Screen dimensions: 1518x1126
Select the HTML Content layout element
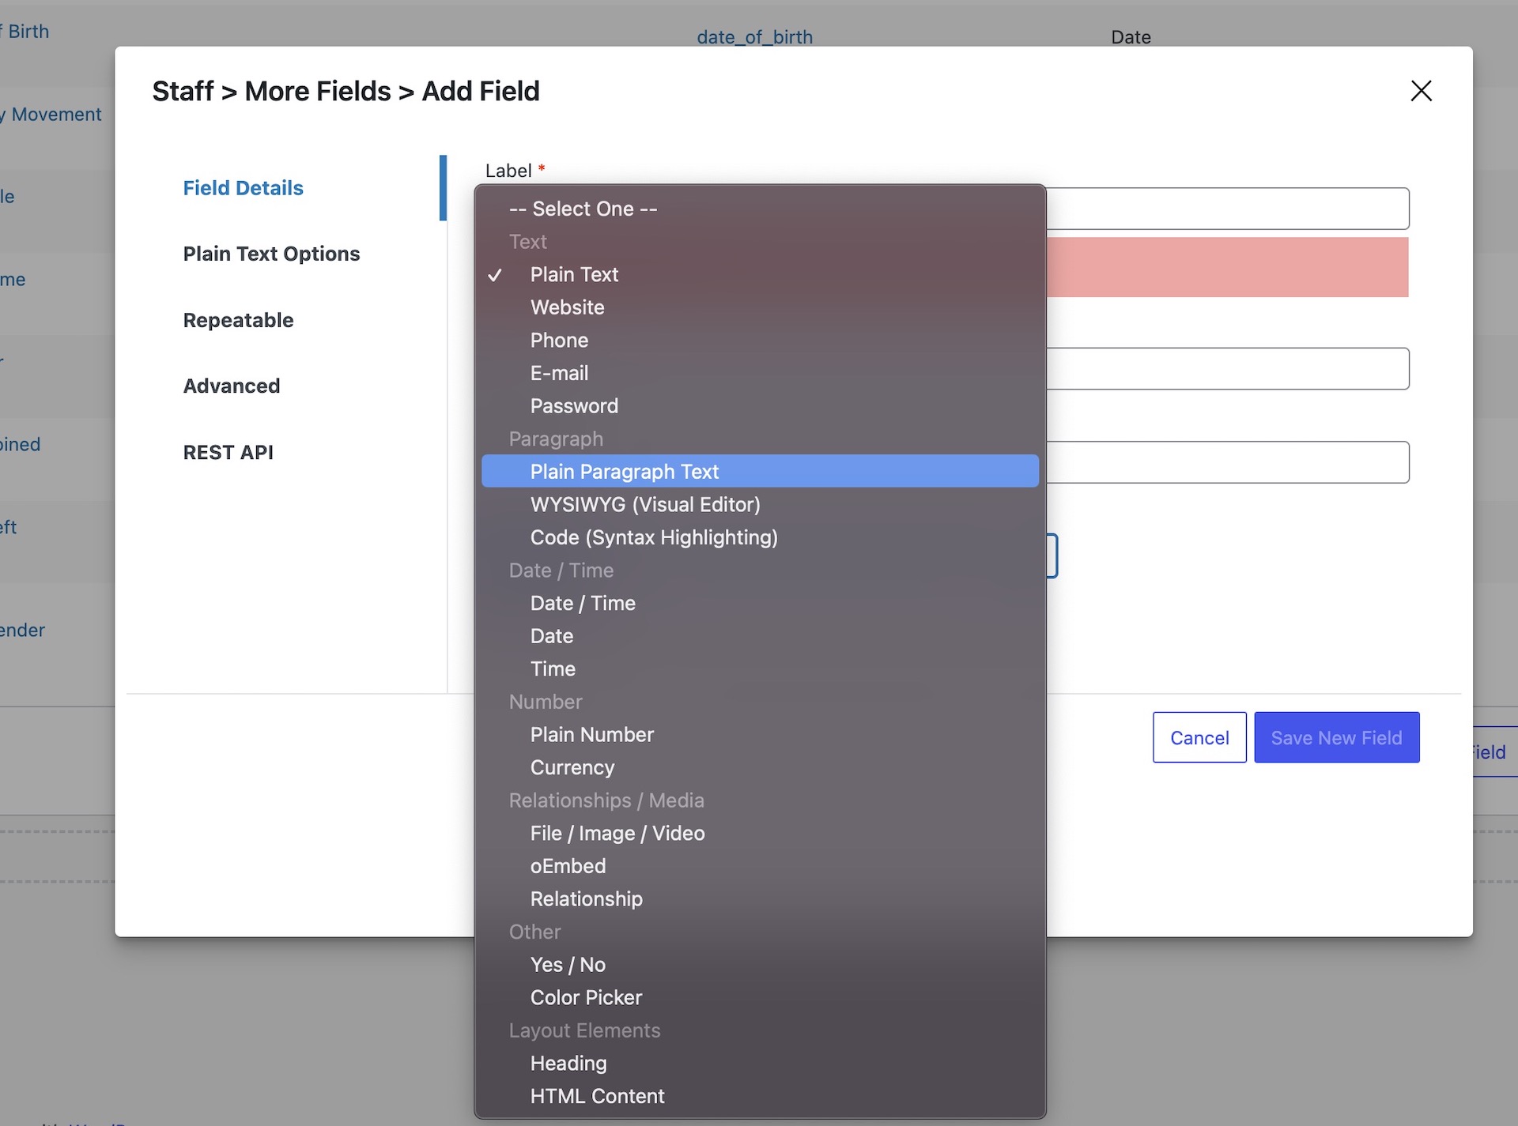[x=597, y=1096]
